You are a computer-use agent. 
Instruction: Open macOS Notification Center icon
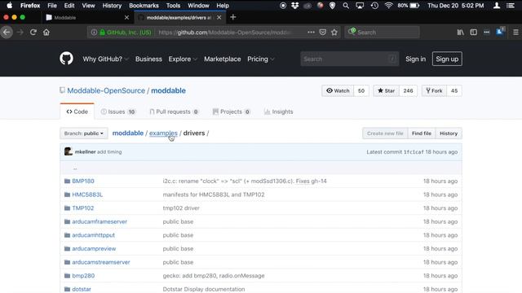coord(511,6)
